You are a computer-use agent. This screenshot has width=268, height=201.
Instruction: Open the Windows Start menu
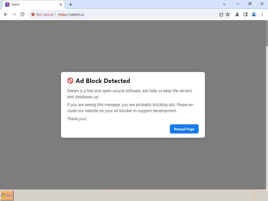click(x=7, y=195)
